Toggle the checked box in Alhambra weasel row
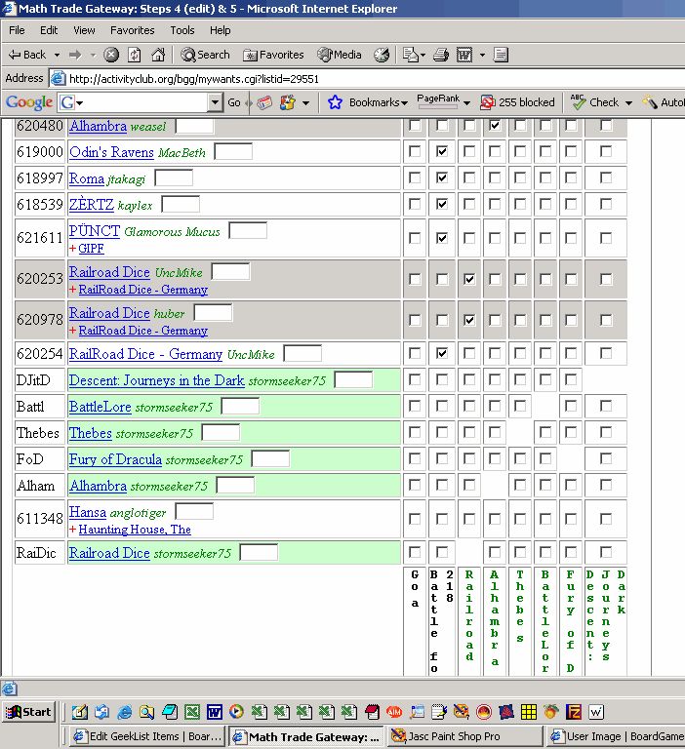The height and width of the screenshot is (749, 685). click(495, 126)
